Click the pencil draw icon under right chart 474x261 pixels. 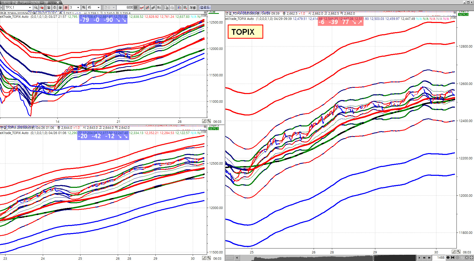pyautogui.click(x=454, y=252)
